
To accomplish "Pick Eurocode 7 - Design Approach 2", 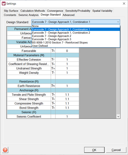I will [x=76, y=36].
